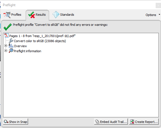This screenshot has height=128, width=161.
Task: Select the Preflight information item text
Action: [x=28, y=51]
